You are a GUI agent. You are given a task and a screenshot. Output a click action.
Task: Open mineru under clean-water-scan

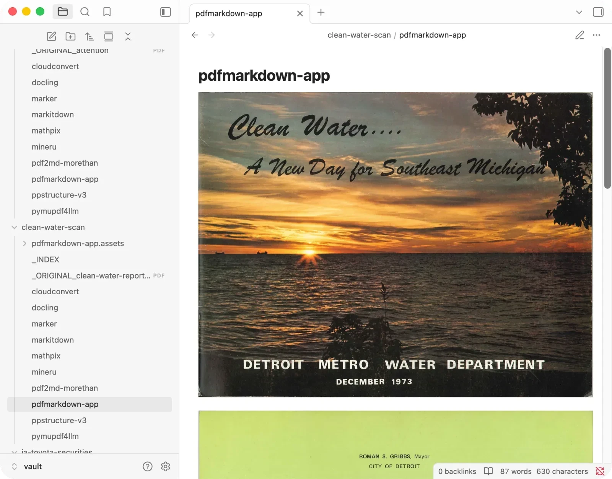(x=44, y=372)
